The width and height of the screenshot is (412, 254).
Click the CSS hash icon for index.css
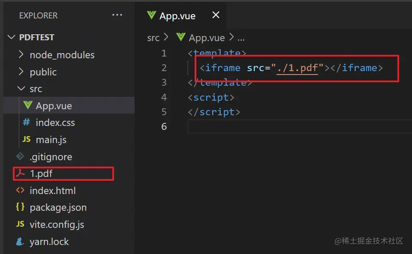27,123
